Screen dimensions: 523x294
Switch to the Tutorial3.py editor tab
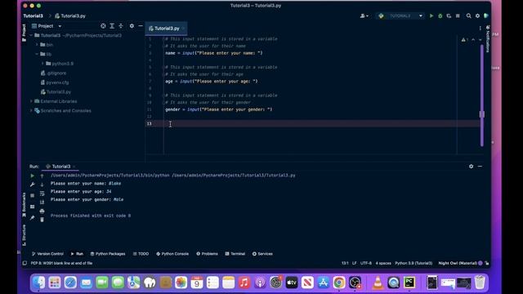[x=166, y=29]
